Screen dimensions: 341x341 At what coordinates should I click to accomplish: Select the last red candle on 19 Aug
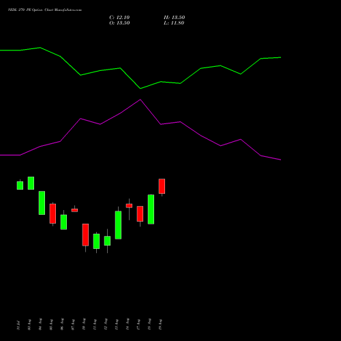(162, 186)
